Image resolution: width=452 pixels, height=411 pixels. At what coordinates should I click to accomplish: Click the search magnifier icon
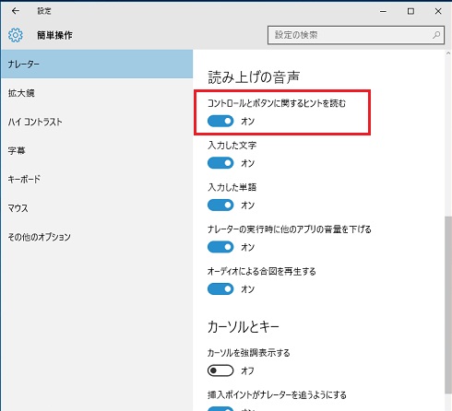436,35
